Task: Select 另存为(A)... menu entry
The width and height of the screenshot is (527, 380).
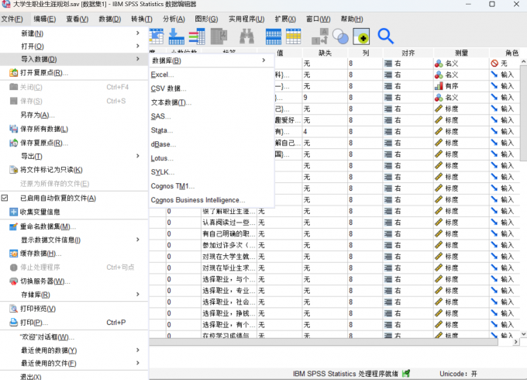Action: (x=74, y=115)
